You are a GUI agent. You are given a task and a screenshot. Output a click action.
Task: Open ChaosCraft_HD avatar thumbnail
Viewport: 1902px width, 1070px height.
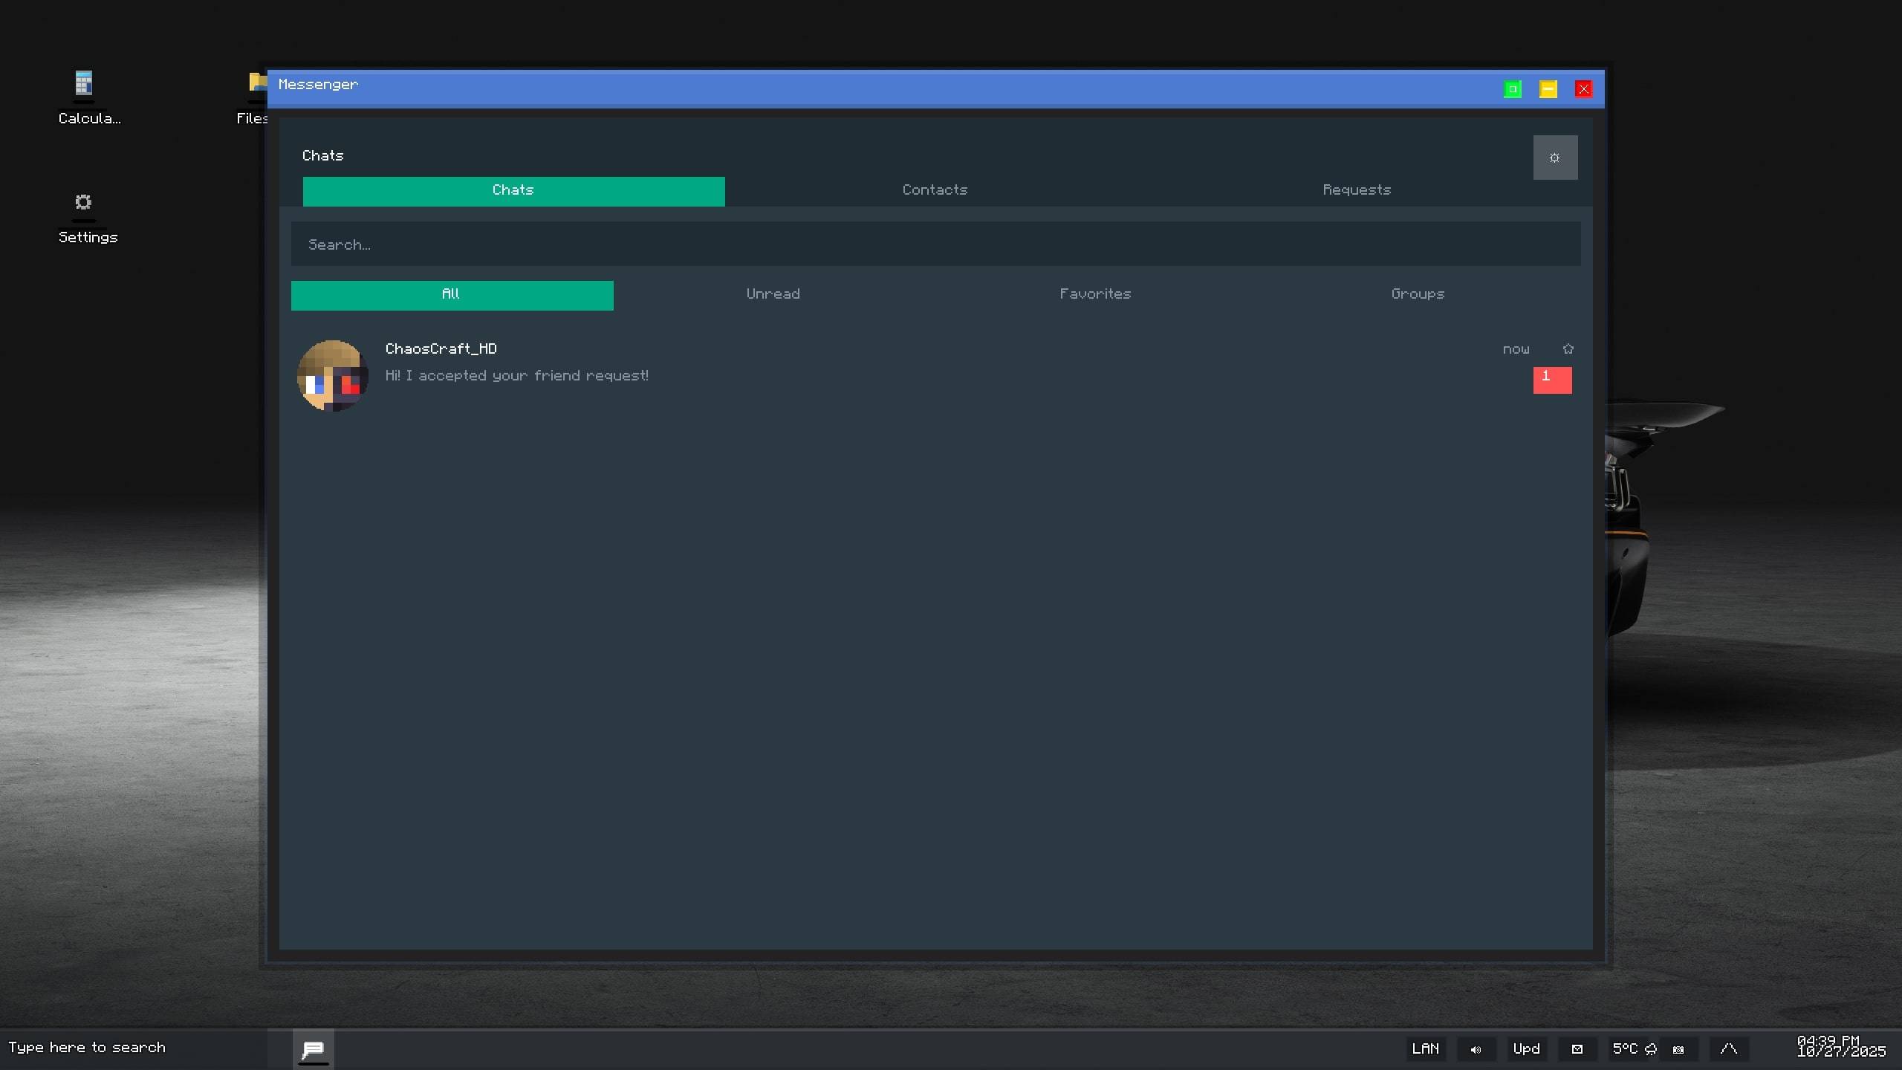(332, 376)
